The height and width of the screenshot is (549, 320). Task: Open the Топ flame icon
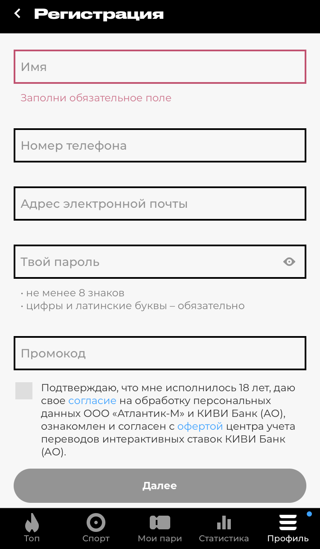tap(32, 522)
